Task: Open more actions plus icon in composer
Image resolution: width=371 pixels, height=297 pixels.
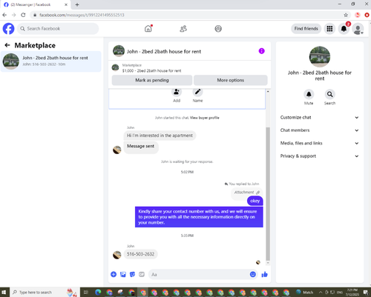Action: [x=114, y=274]
